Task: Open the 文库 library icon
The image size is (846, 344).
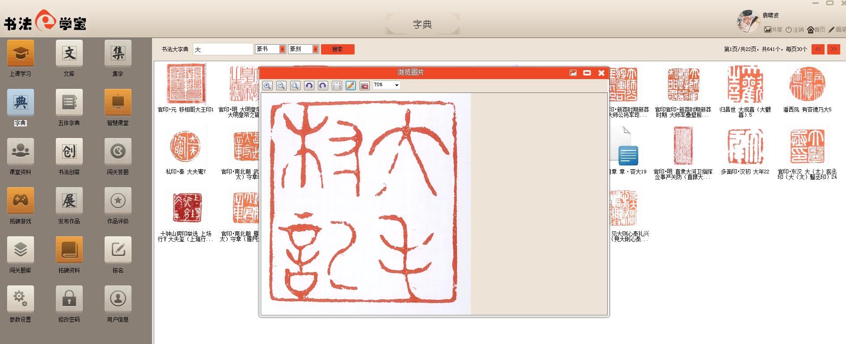Action: 69,54
